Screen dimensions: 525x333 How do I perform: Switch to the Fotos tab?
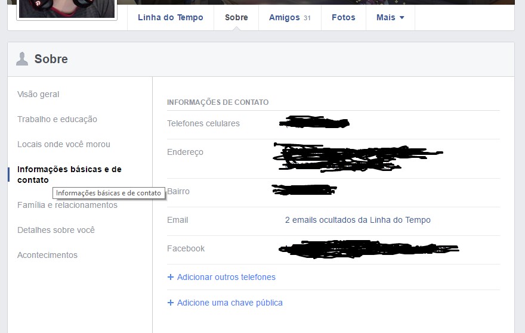[x=344, y=17]
